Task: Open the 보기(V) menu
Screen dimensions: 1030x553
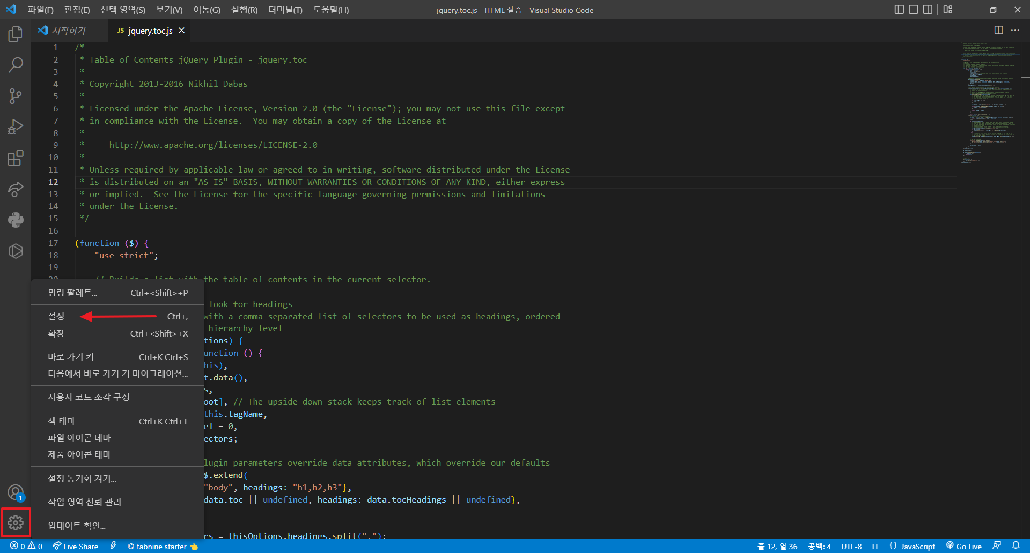Action: click(169, 10)
